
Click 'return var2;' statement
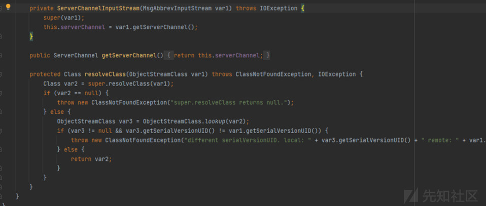pyautogui.click(x=91, y=159)
